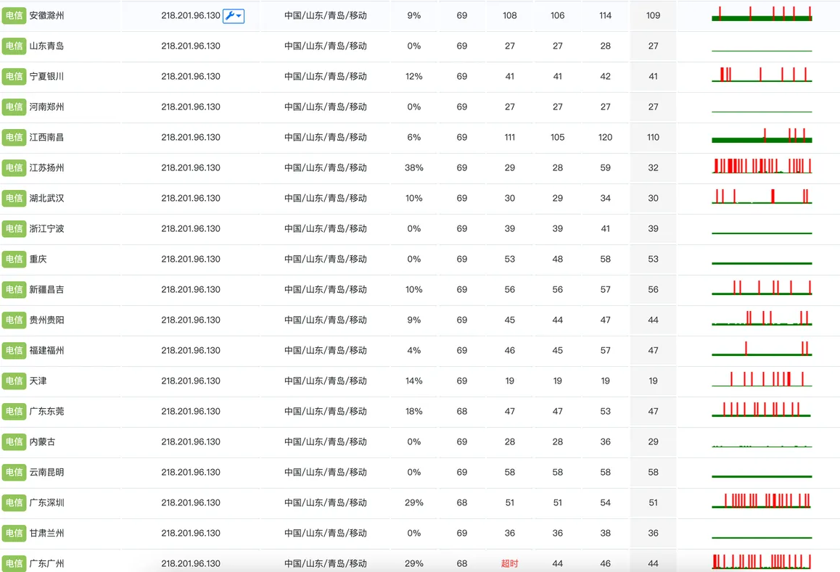This screenshot has height=572, width=840.
Task: Click the 电信 badge for 广东深圳
Action: point(14,502)
